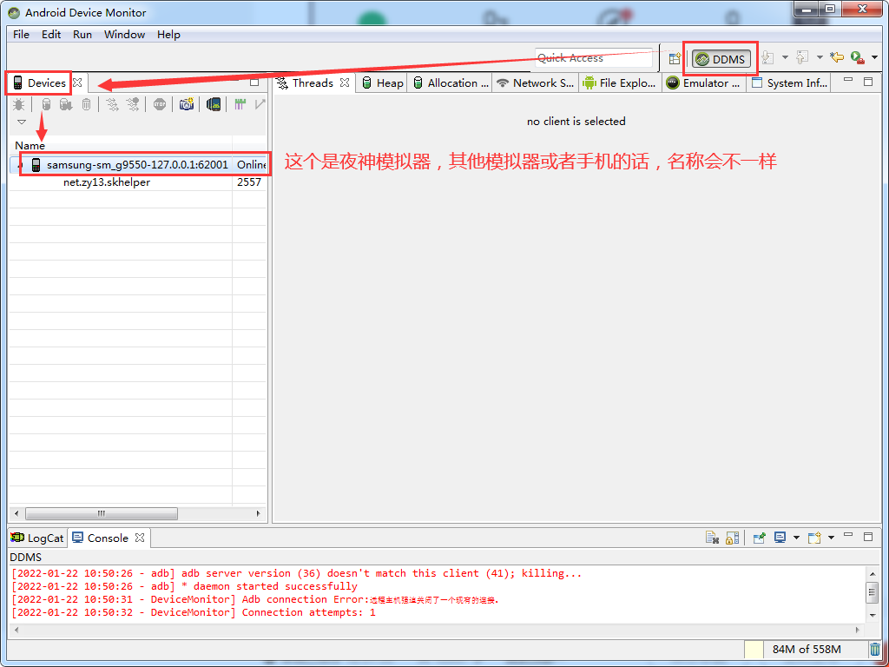This screenshot has height=667, width=889.
Task: Click the Dump HPROF file icon
Action: (x=66, y=105)
